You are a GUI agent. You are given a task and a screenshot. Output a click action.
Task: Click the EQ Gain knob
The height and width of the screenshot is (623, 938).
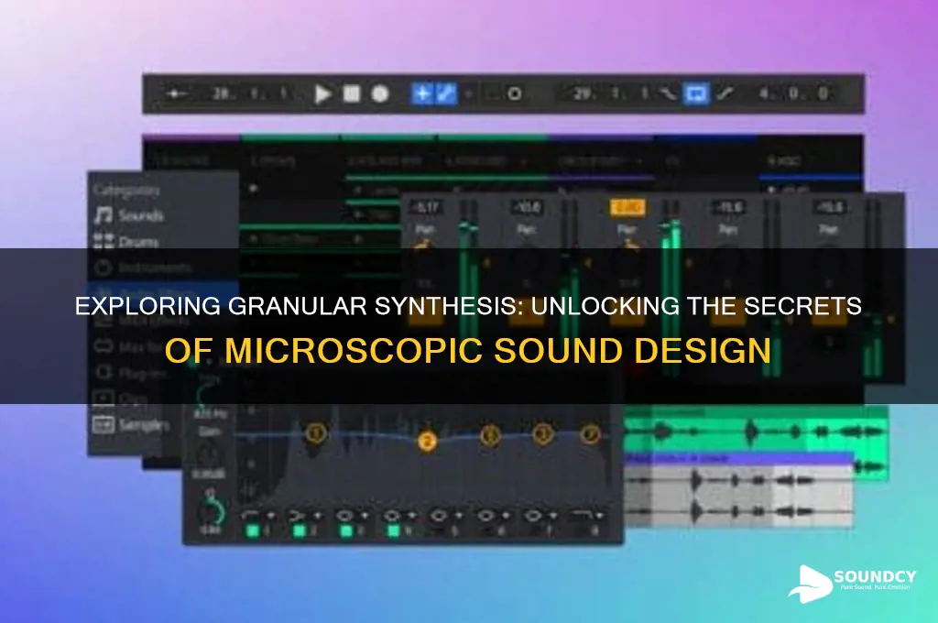[x=208, y=455]
